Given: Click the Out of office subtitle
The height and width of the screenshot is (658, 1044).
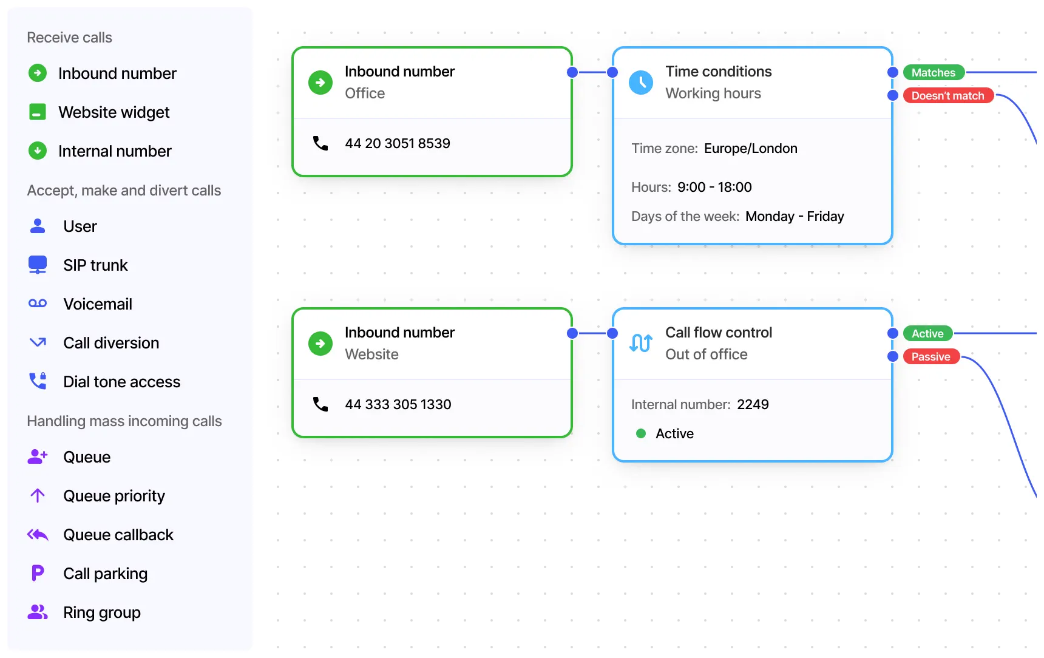Looking at the screenshot, I should click(x=707, y=354).
